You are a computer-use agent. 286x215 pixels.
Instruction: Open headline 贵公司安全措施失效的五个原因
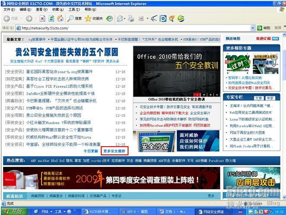[x=67, y=52]
